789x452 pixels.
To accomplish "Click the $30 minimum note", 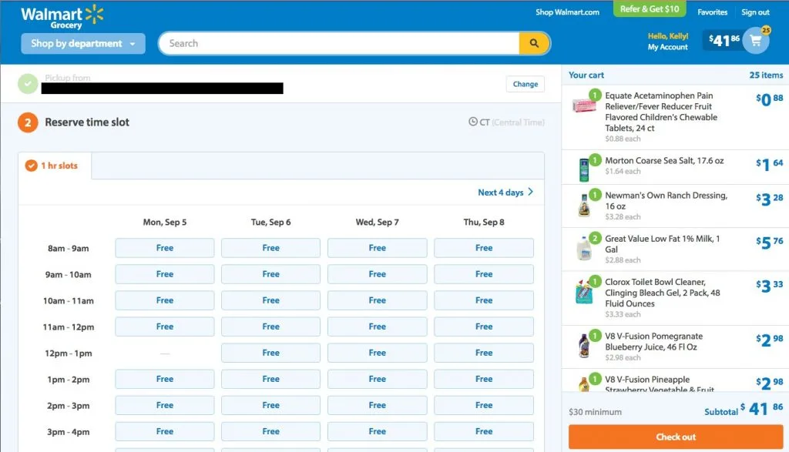I will tap(596, 412).
